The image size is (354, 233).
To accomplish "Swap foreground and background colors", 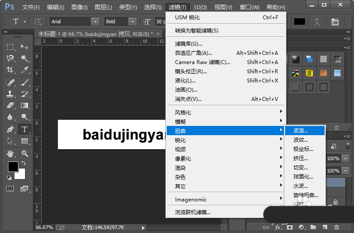I will (x=24, y=162).
